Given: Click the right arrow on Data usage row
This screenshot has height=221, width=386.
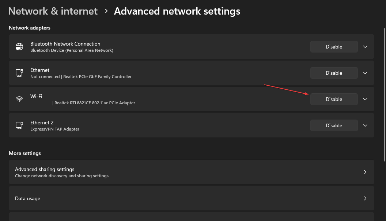Looking at the screenshot, I should click(365, 198).
